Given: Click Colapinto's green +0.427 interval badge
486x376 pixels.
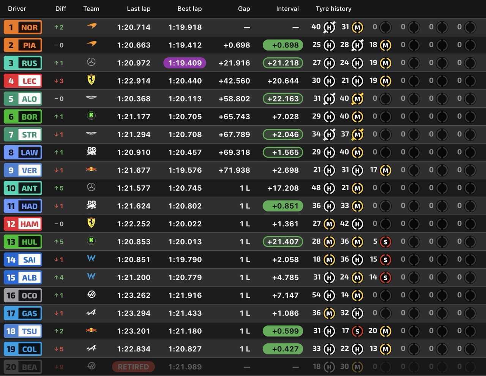Looking at the screenshot, I should (x=283, y=349).
